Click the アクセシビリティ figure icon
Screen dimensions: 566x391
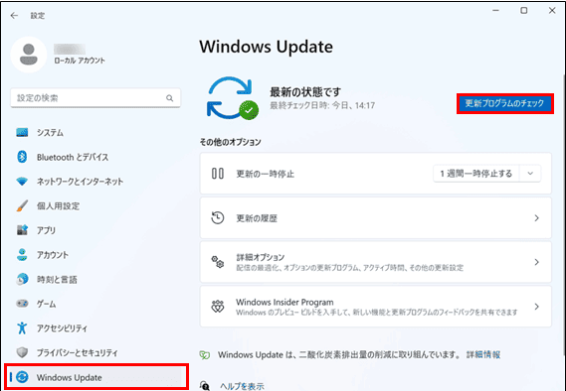point(22,328)
